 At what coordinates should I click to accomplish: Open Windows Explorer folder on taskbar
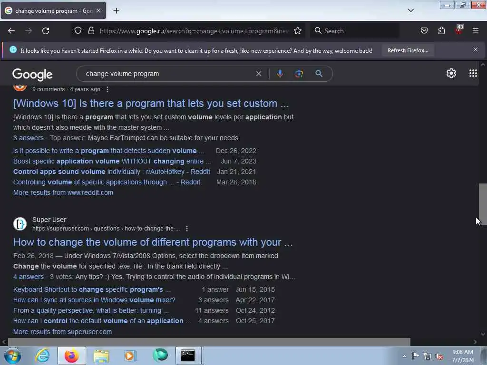click(x=101, y=355)
